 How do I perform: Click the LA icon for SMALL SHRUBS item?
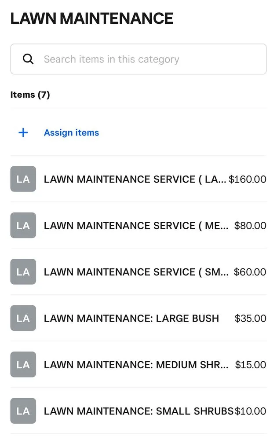(x=23, y=411)
